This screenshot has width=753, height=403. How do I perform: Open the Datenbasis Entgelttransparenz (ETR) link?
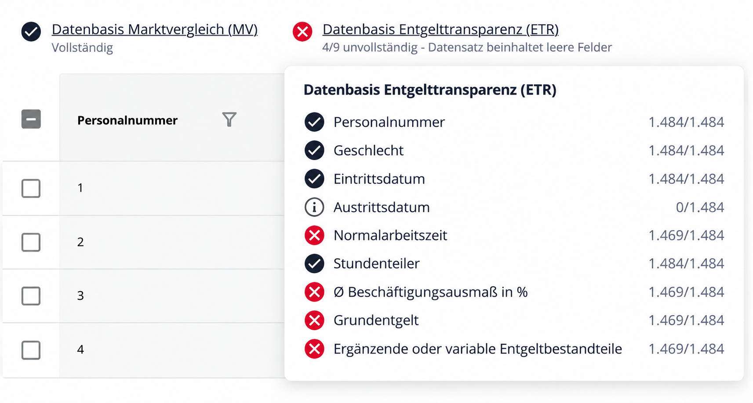click(x=440, y=29)
